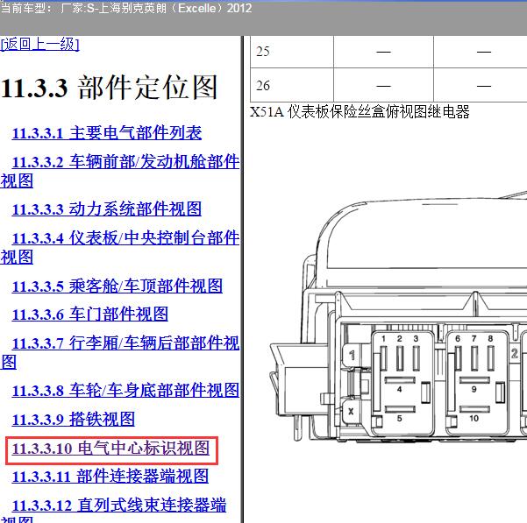Click relay terminal 9 in the diagram
Viewport: 527px width, 523px height.
point(474,389)
